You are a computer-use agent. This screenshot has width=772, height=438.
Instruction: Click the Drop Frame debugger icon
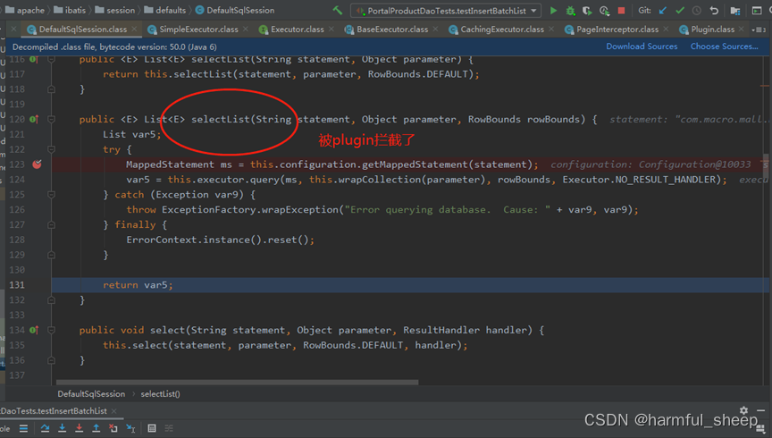(113, 428)
